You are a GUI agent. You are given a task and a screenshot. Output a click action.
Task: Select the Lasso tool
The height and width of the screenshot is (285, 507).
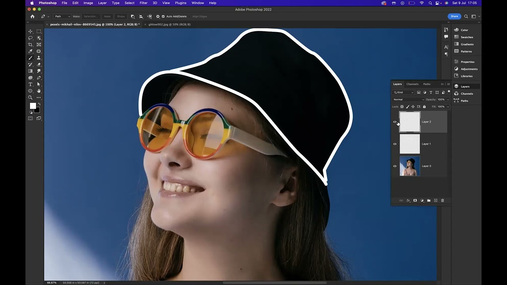tap(30, 38)
